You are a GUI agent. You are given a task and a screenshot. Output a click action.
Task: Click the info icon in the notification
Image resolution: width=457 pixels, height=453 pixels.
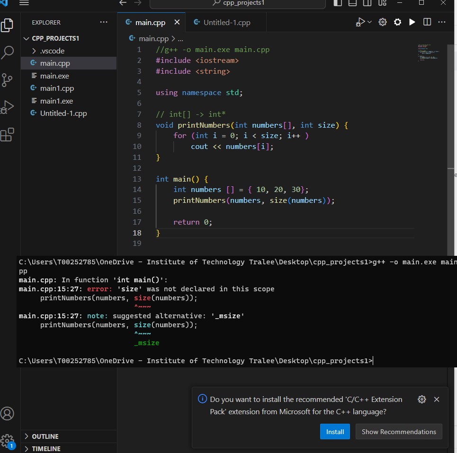coord(202,399)
